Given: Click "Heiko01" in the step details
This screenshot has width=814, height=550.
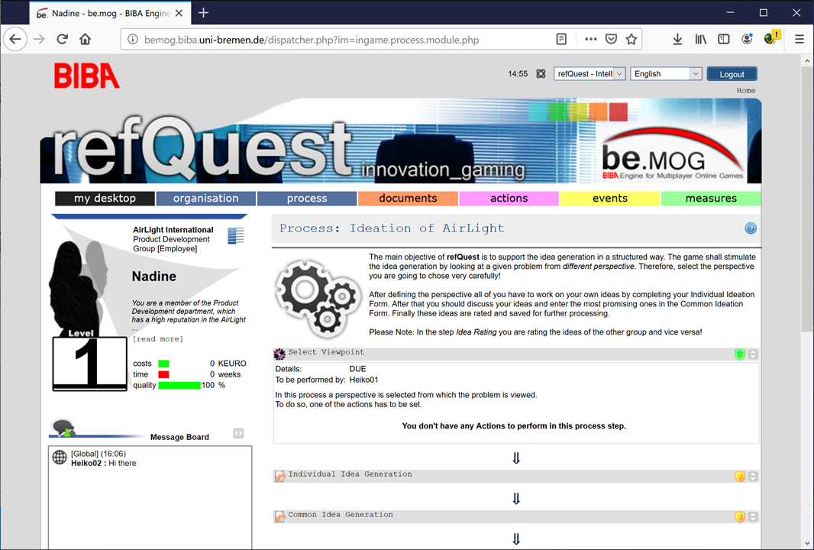Looking at the screenshot, I should (364, 380).
